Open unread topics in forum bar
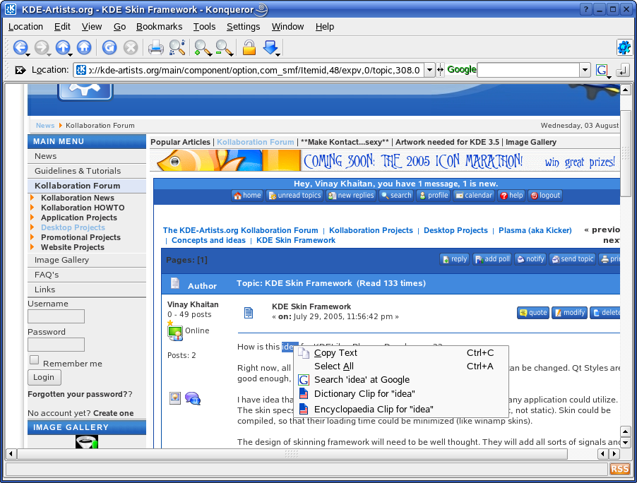 click(x=294, y=196)
